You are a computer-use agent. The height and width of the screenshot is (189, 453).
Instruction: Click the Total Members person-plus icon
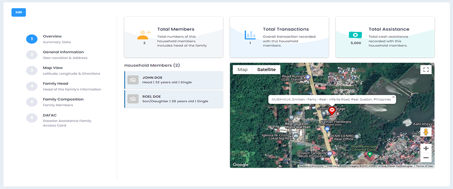[x=144, y=35]
